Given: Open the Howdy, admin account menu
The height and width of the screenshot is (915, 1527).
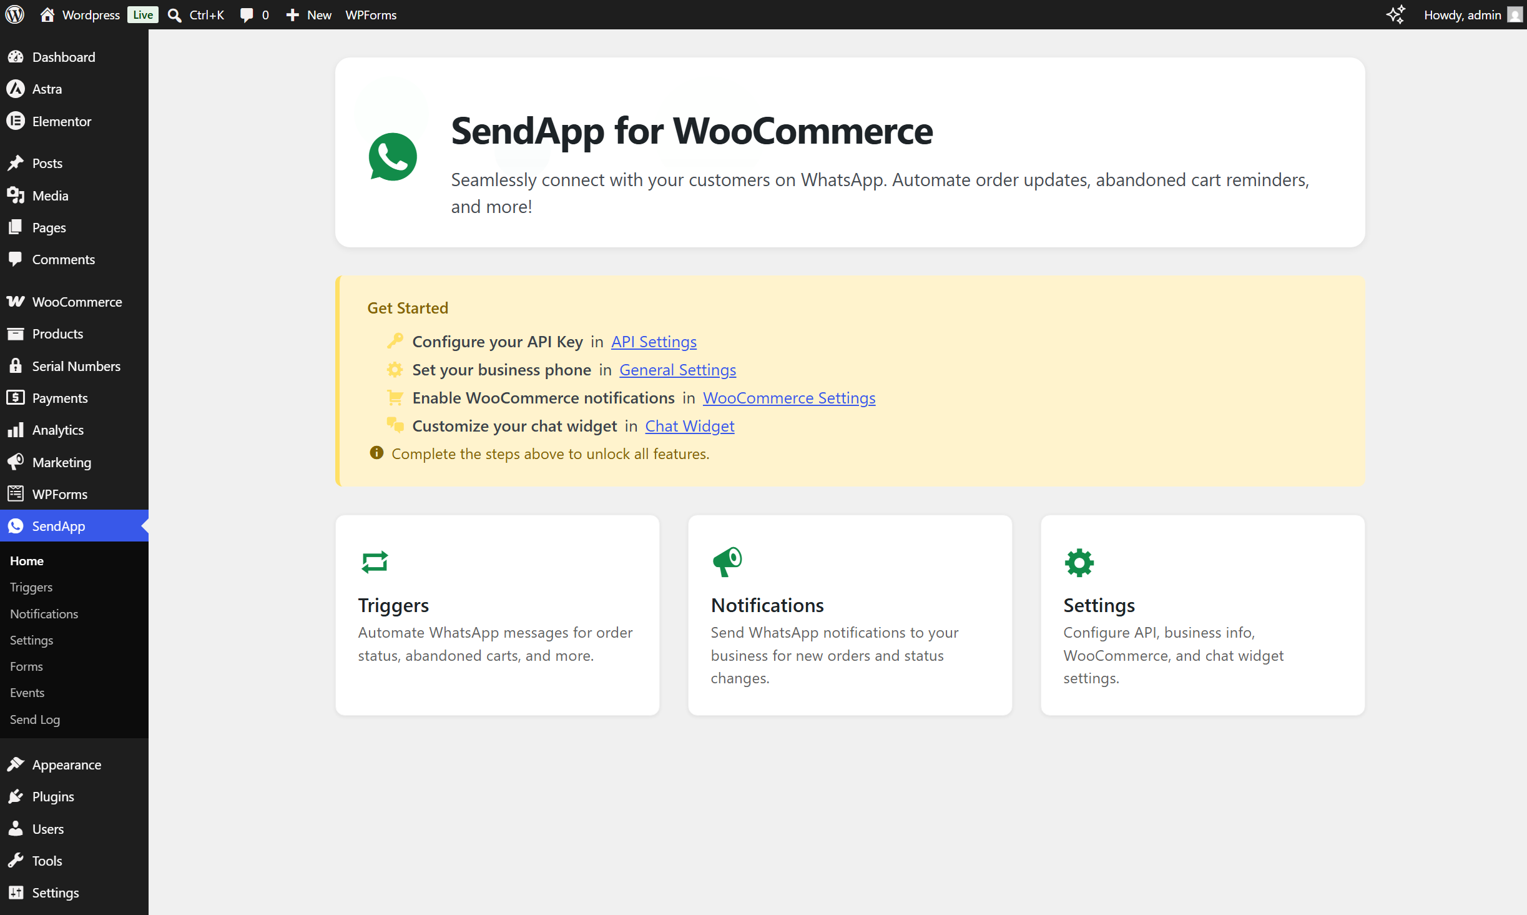Looking at the screenshot, I should [x=1472, y=14].
